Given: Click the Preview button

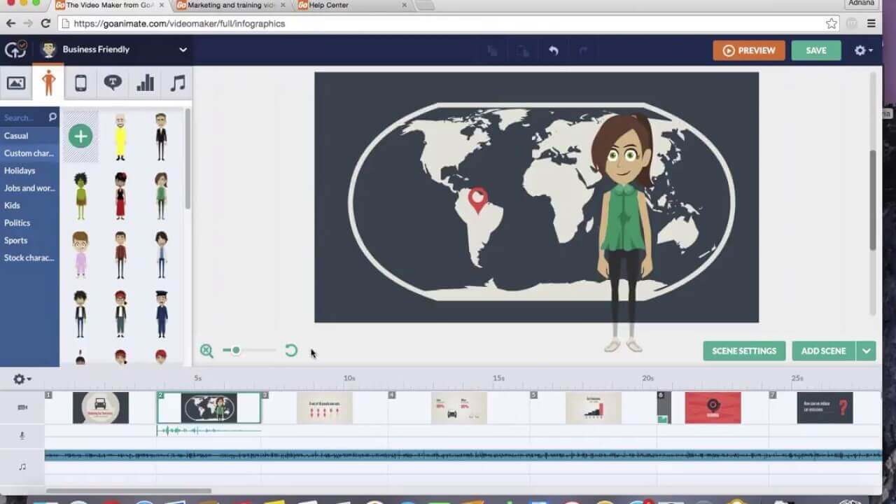Looking at the screenshot, I should click(x=748, y=50).
